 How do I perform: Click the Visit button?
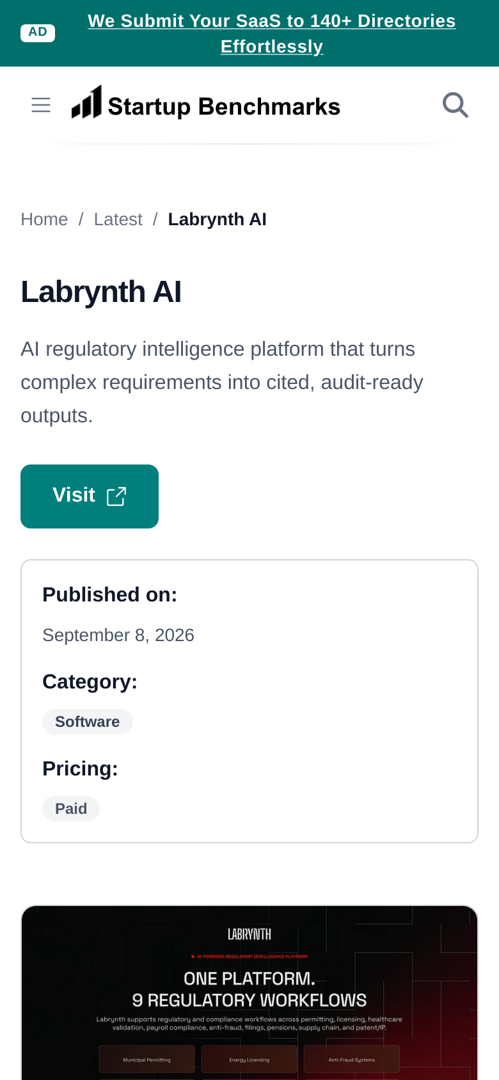pos(90,496)
